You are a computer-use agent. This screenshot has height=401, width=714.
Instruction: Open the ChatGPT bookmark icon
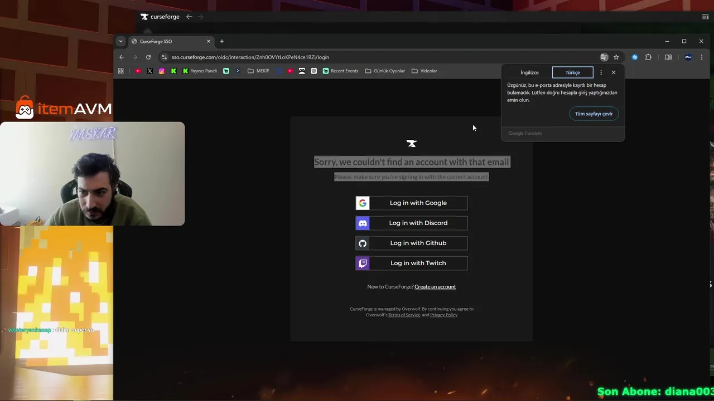[x=314, y=71]
